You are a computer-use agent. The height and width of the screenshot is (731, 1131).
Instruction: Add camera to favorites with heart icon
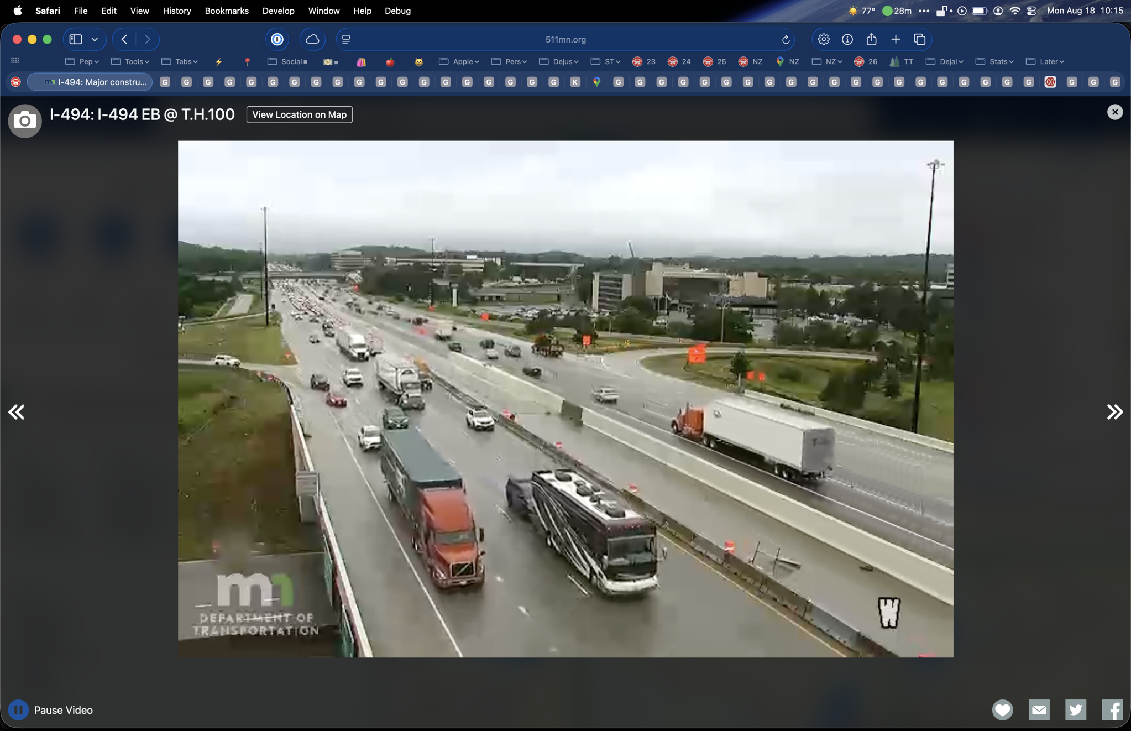[1002, 710]
